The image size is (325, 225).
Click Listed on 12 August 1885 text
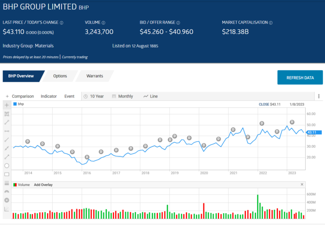135,46
